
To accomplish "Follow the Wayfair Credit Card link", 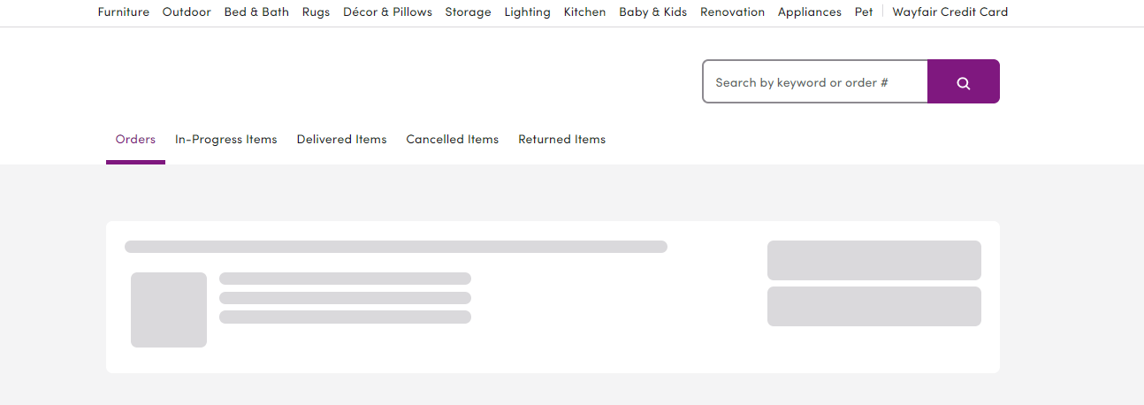I will [950, 12].
